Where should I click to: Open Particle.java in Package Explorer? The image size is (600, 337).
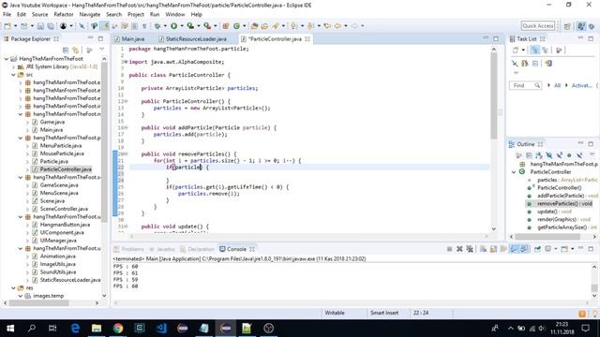[x=54, y=162]
